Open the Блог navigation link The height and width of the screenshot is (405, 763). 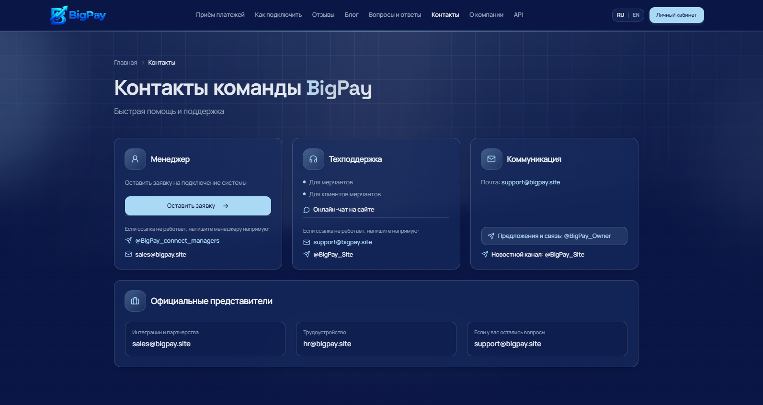tap(352, 15)
